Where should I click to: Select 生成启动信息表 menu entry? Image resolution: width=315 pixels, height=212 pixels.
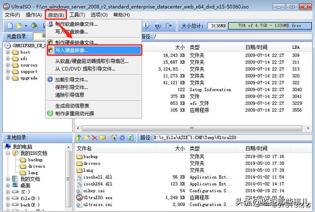click(x=94, y=106)
